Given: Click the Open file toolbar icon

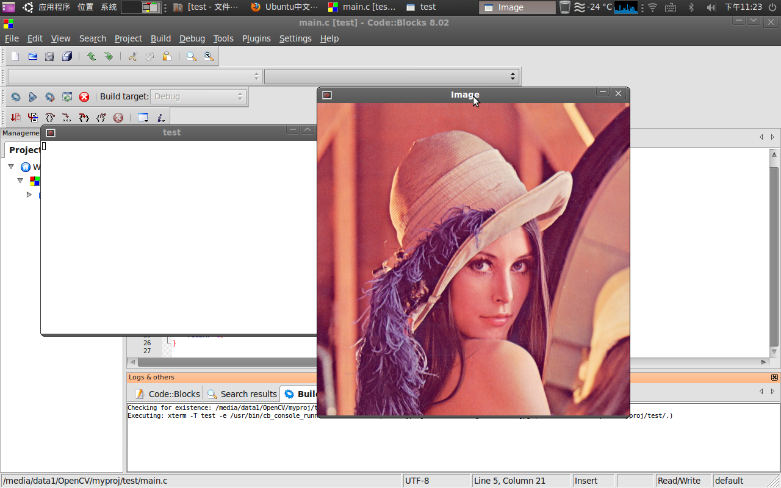Looking at the screenshot, I should click(33, 56).
